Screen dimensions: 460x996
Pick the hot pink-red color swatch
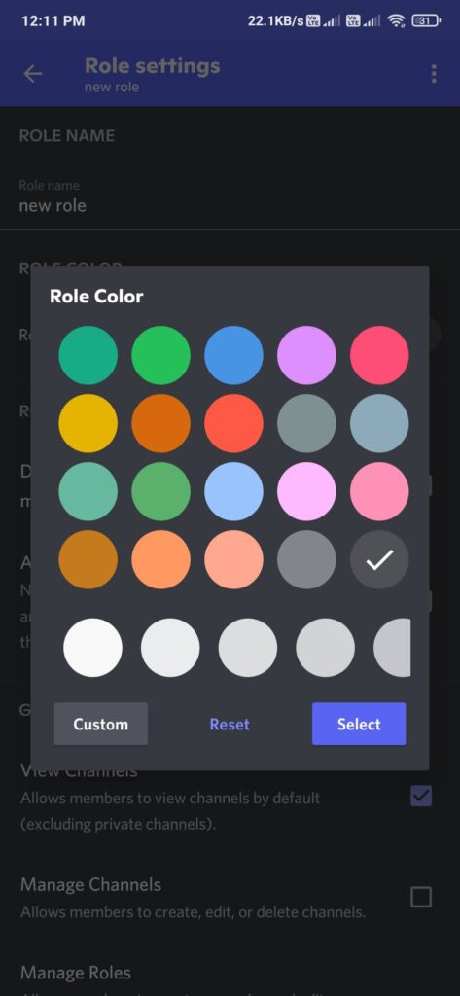(379, 355)
